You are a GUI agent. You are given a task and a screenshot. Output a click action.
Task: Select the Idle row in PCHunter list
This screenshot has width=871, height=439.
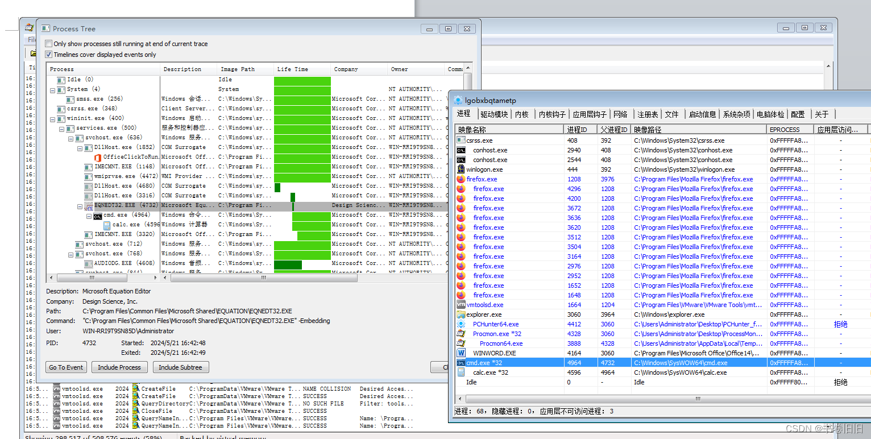pos(662,382)
